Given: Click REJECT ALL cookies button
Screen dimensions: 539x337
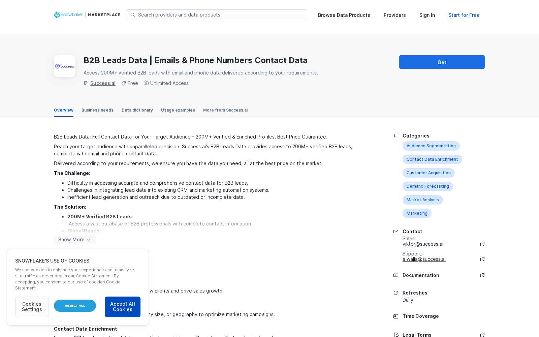Looking at the screenshot, I should click(75, 306).
